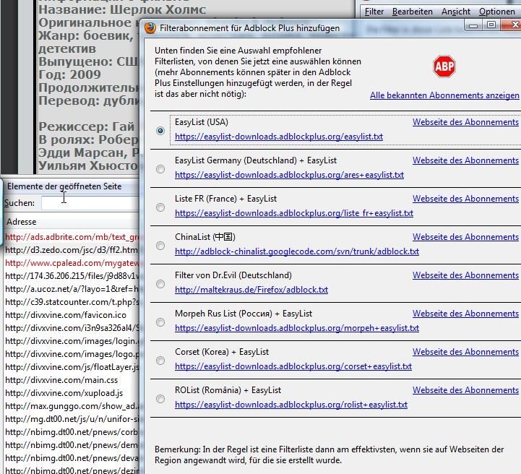This screenshot has width=521, height=474.
Task: Select the ads.adbrite.com list entry
Action: (x=72, y=237)
